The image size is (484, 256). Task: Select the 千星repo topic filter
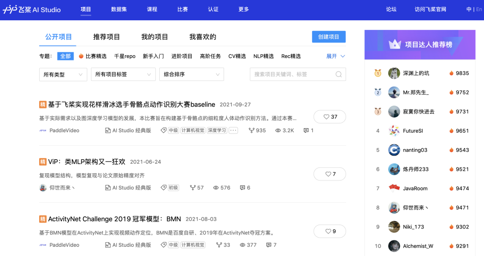coord(125,56)
